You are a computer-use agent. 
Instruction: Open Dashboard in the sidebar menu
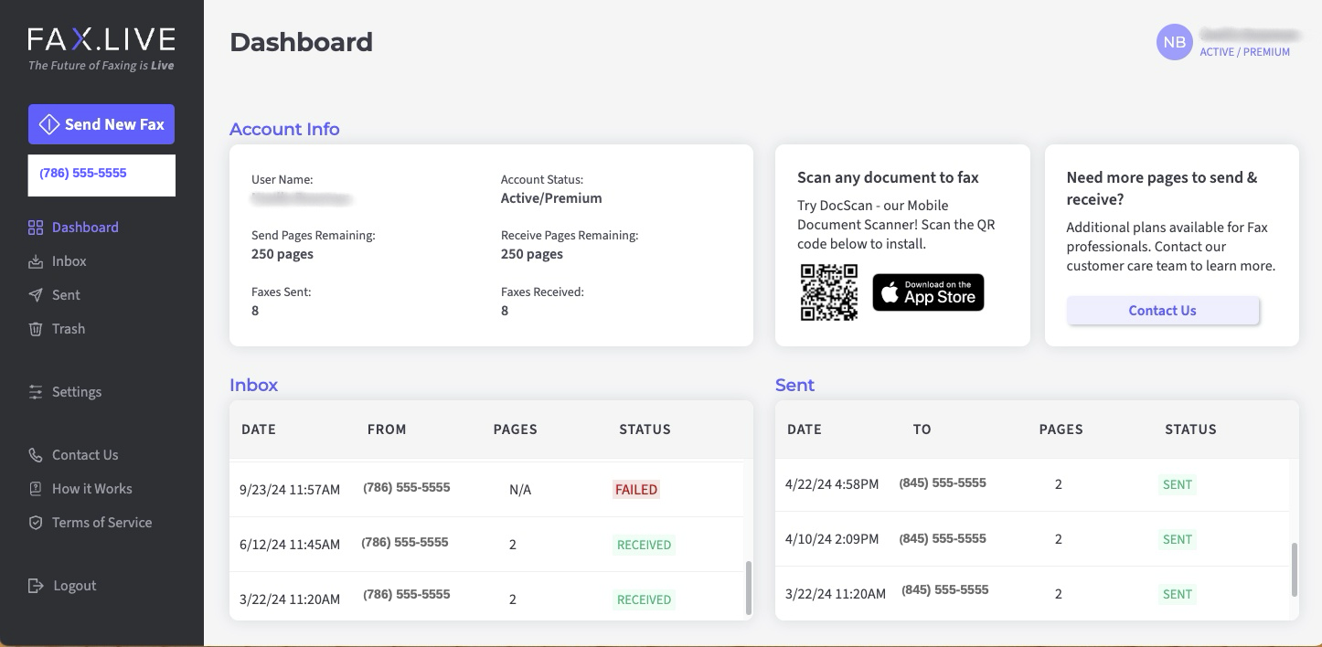pos(85,228)
